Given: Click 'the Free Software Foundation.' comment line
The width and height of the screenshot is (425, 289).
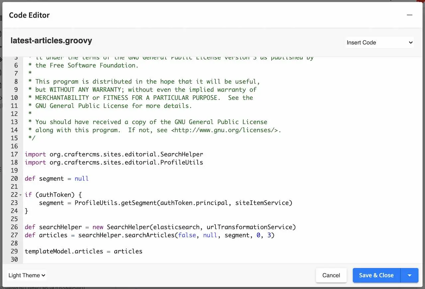Looking at the screenshot, I should click(x=83, y=66).
